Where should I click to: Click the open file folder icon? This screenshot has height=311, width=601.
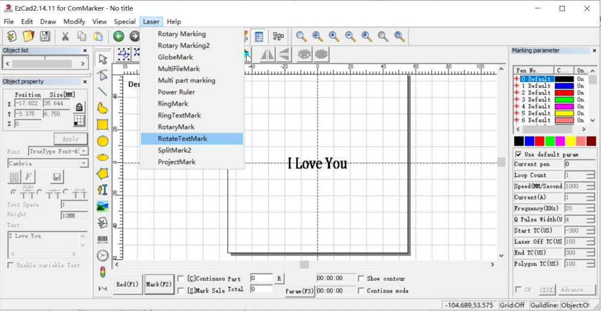click(28, 37)
